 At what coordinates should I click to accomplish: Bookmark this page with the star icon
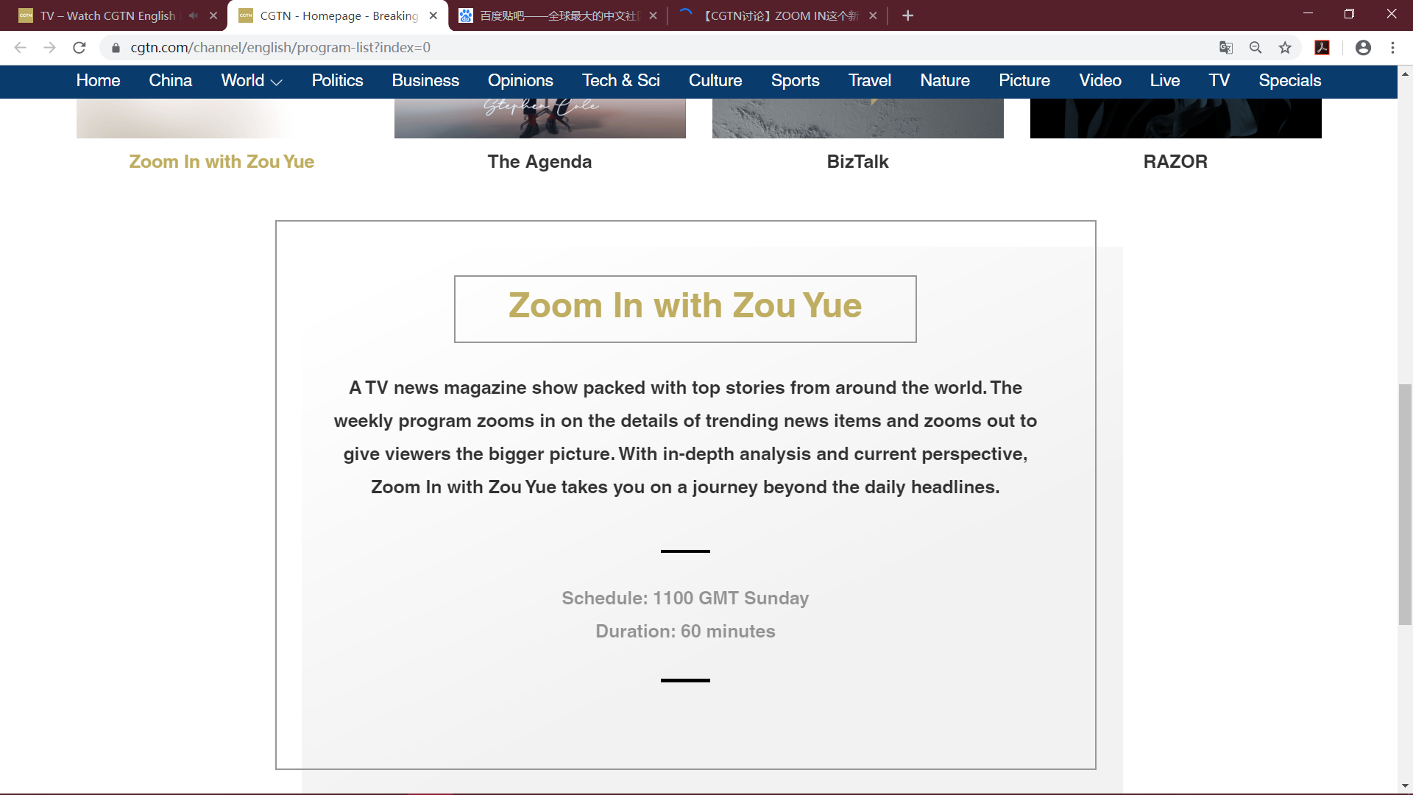pyautogui.click(x=1285, y=48)
